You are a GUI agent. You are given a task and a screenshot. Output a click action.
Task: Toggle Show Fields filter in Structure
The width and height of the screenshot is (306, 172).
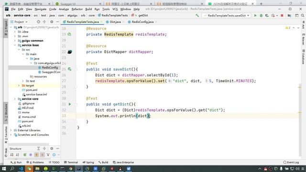click(36, 155)
